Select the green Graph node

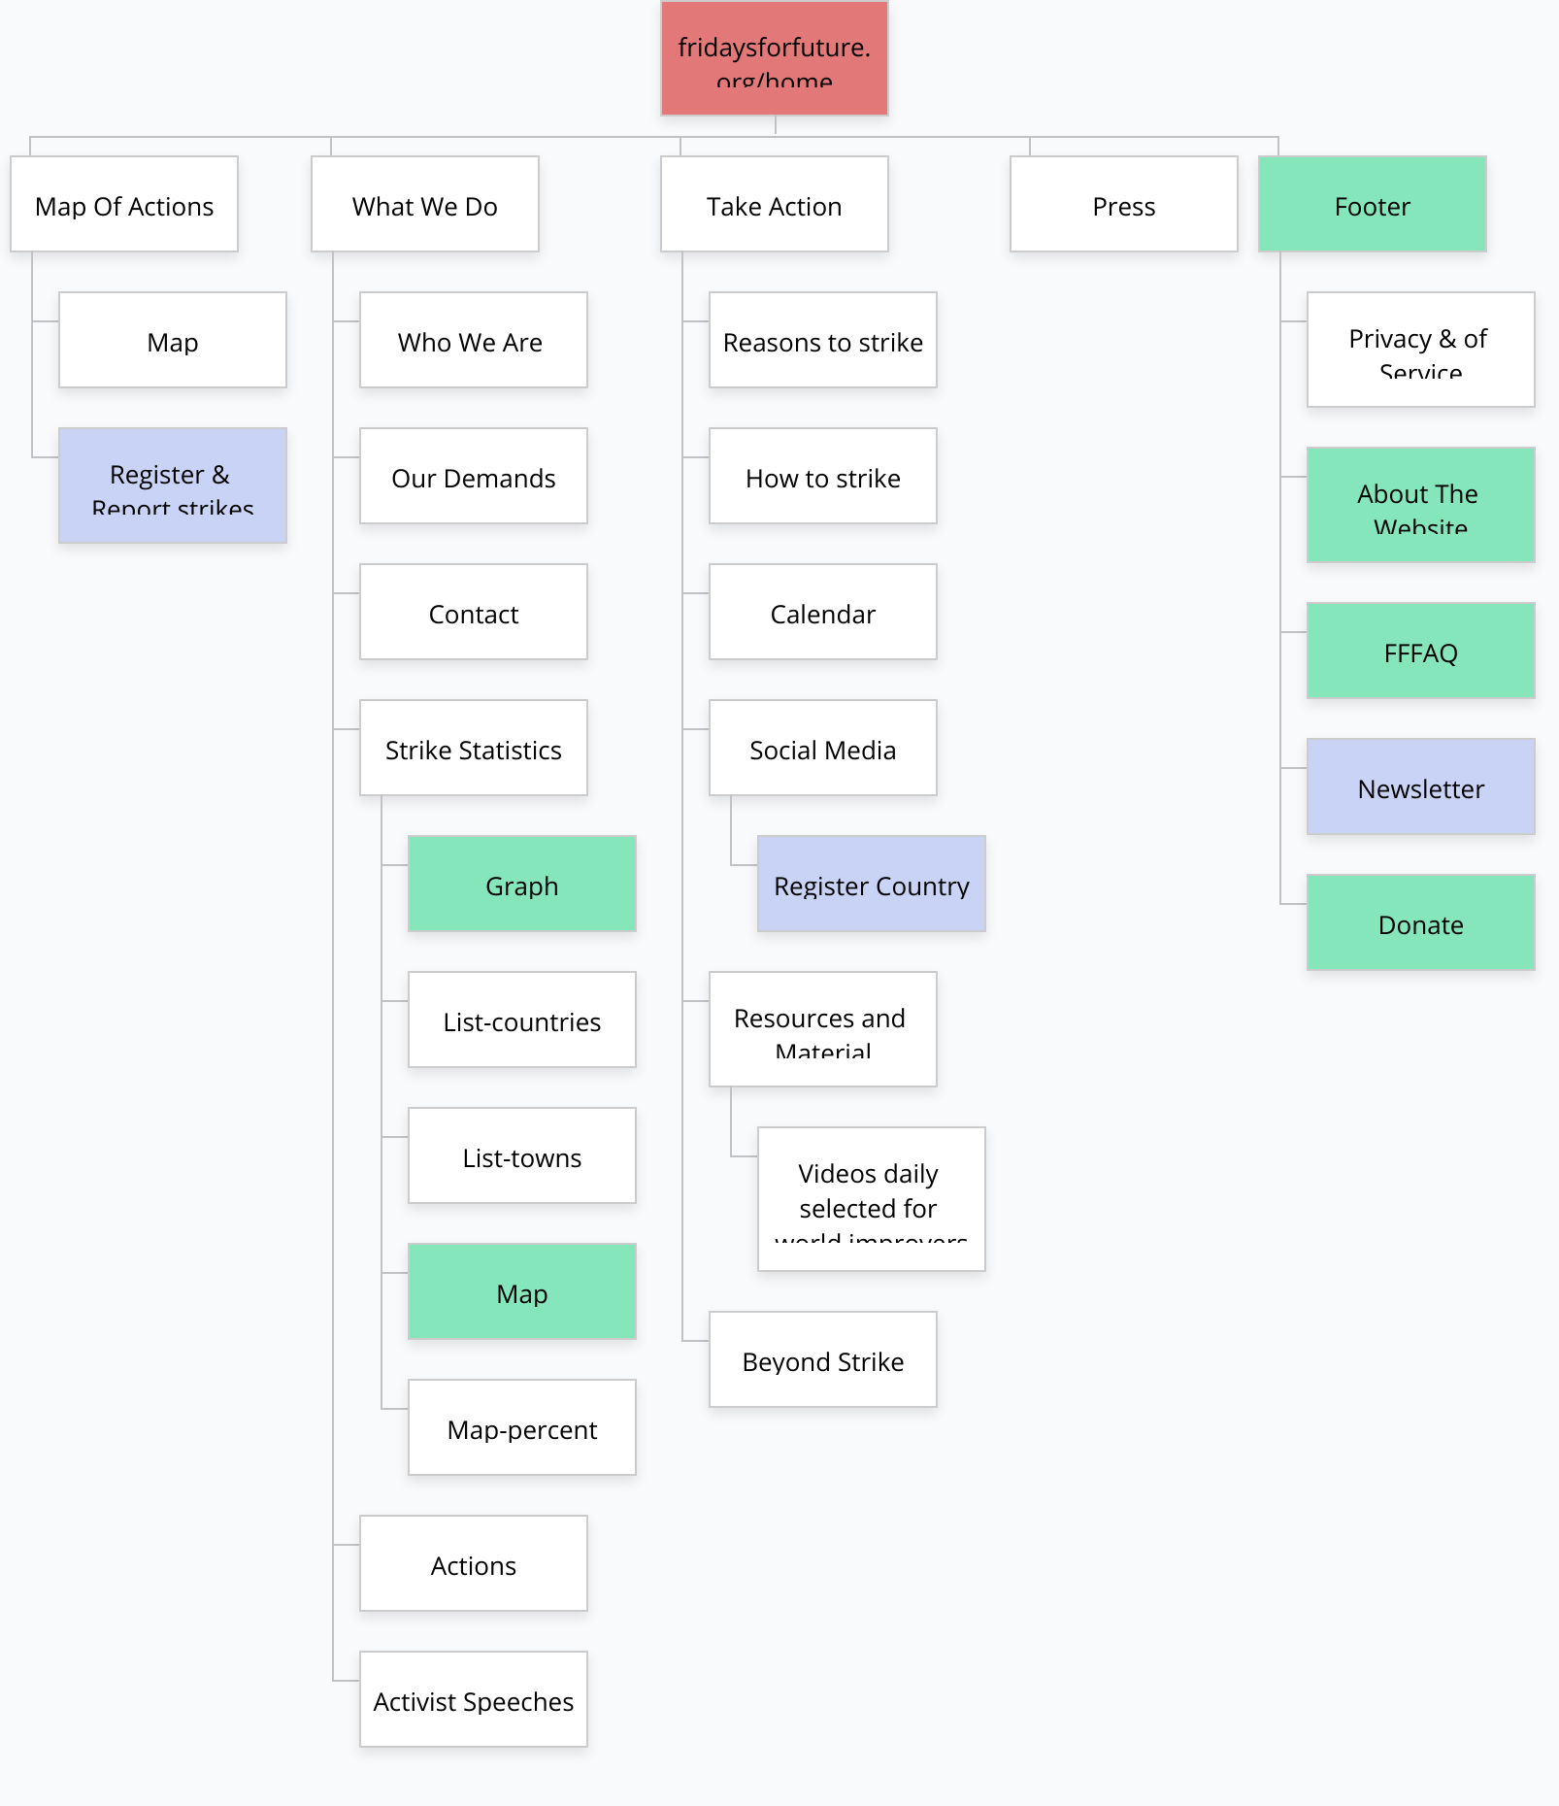521,885
